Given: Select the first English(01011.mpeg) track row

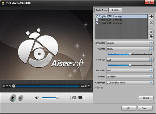Looking at the screenshot, I should [121, 16].
